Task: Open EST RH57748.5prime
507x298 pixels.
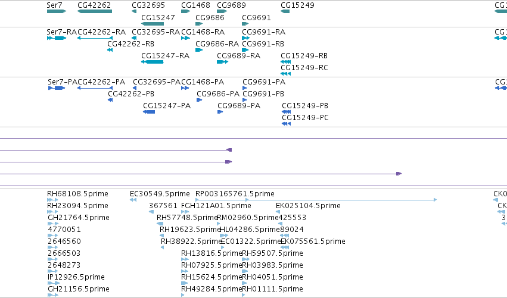Action: click(187, 218)
